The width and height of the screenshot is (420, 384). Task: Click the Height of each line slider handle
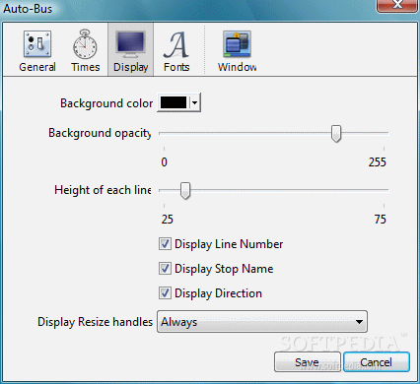pyautogui.click(x=185, y=191)
